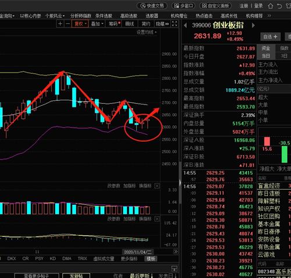This screenshot has width=291, height=278.
Task: Toggle fullscreen chart icon
Action: point(175,24)
